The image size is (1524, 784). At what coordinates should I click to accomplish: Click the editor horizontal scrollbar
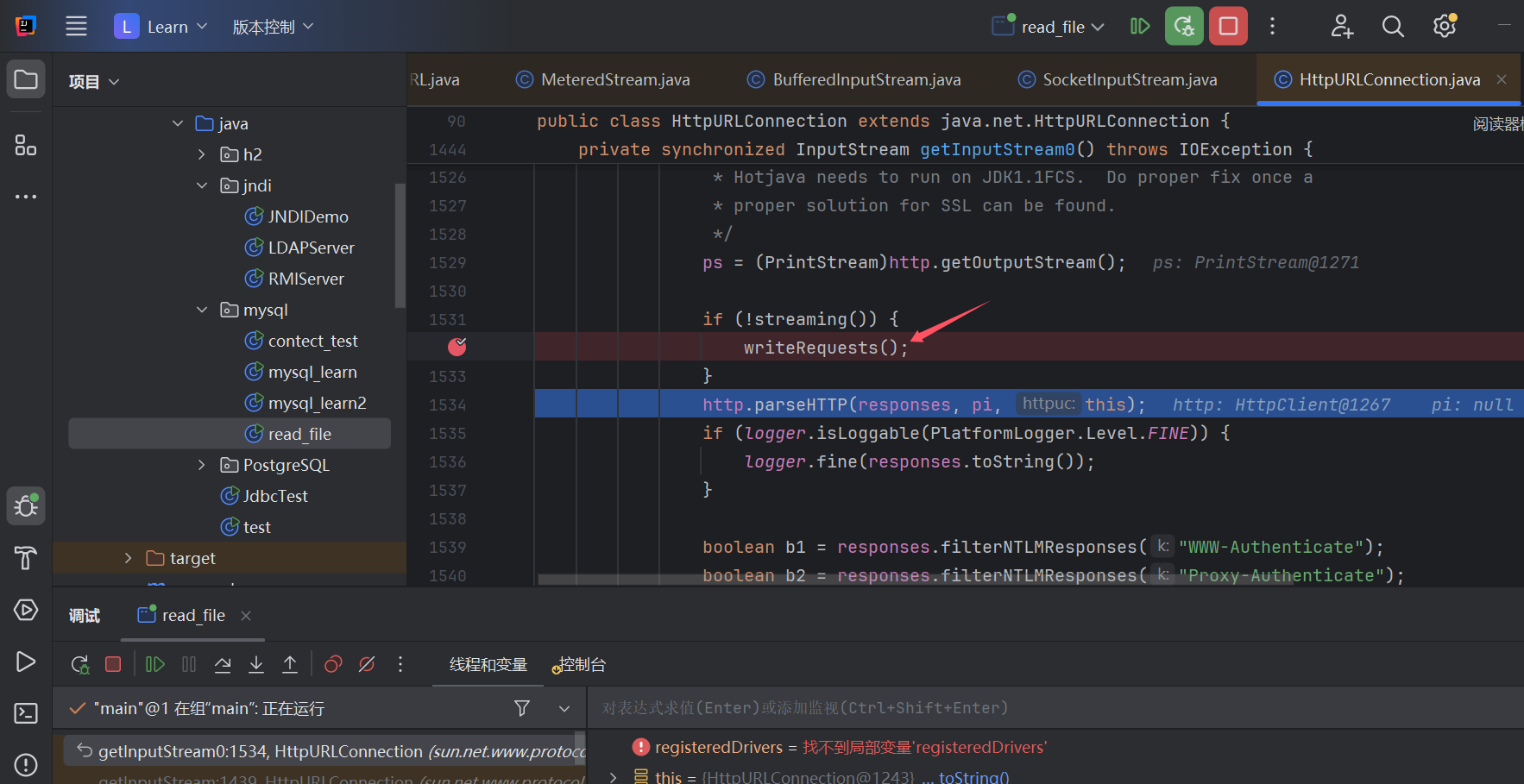(x=915, y=580)
